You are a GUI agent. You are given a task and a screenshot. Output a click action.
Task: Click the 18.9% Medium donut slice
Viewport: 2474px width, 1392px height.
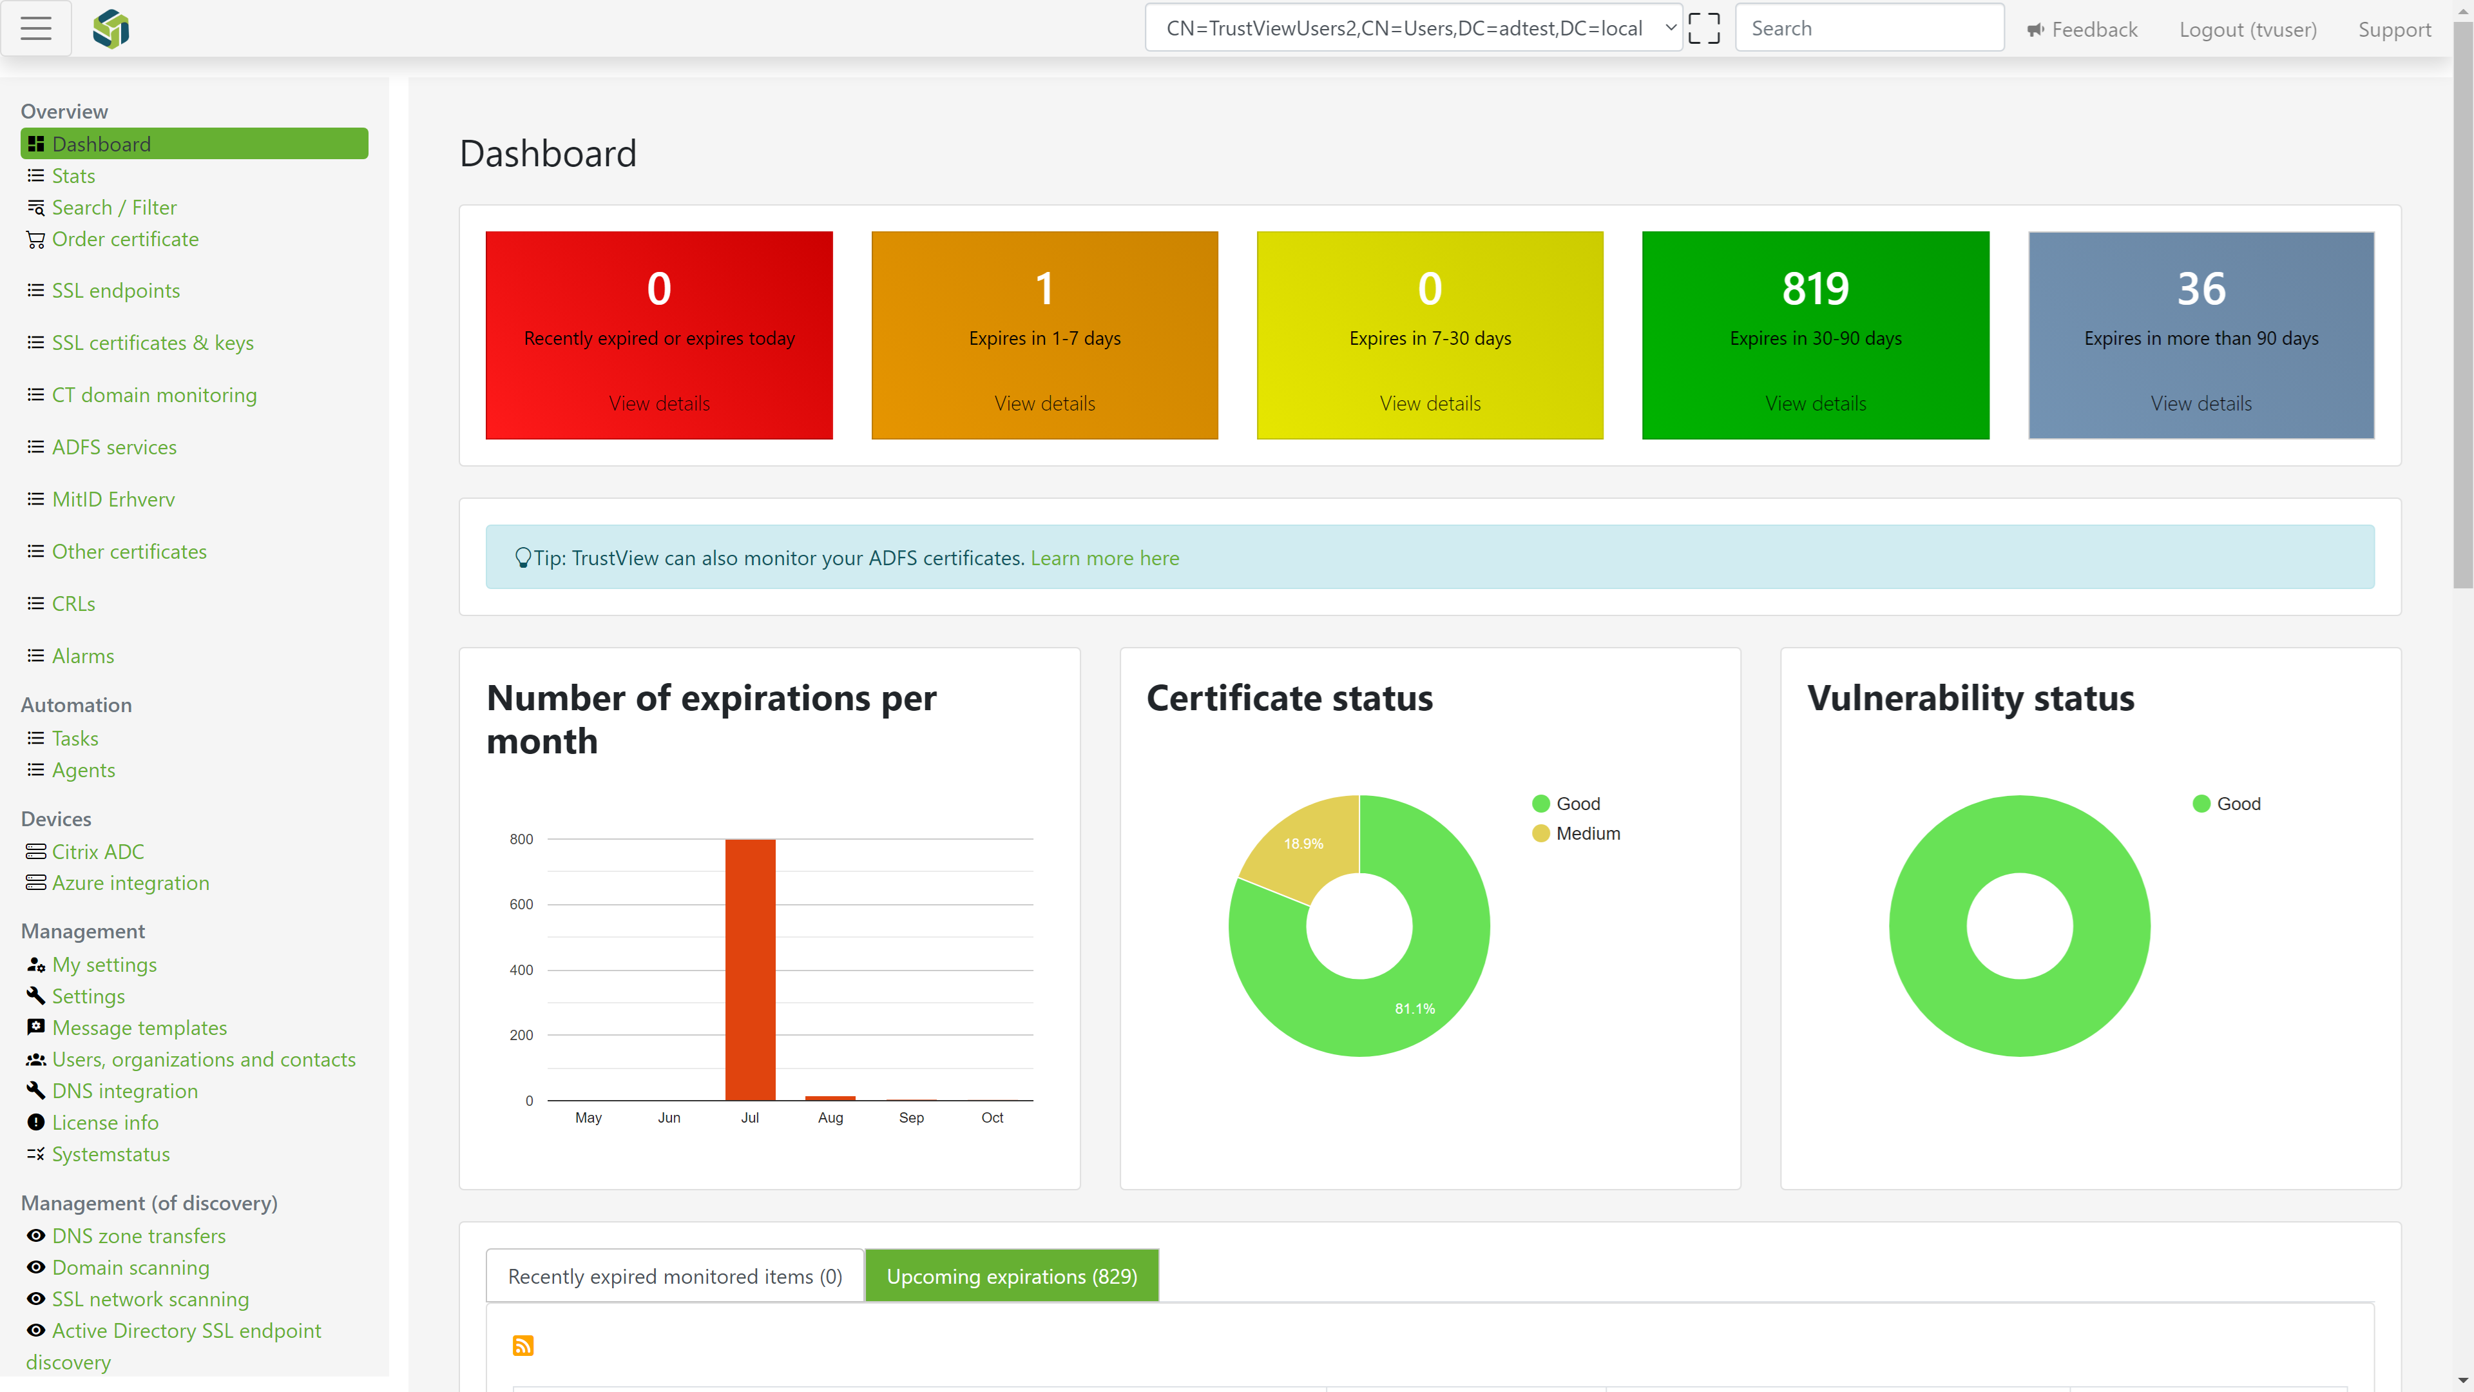[1303, 844]
